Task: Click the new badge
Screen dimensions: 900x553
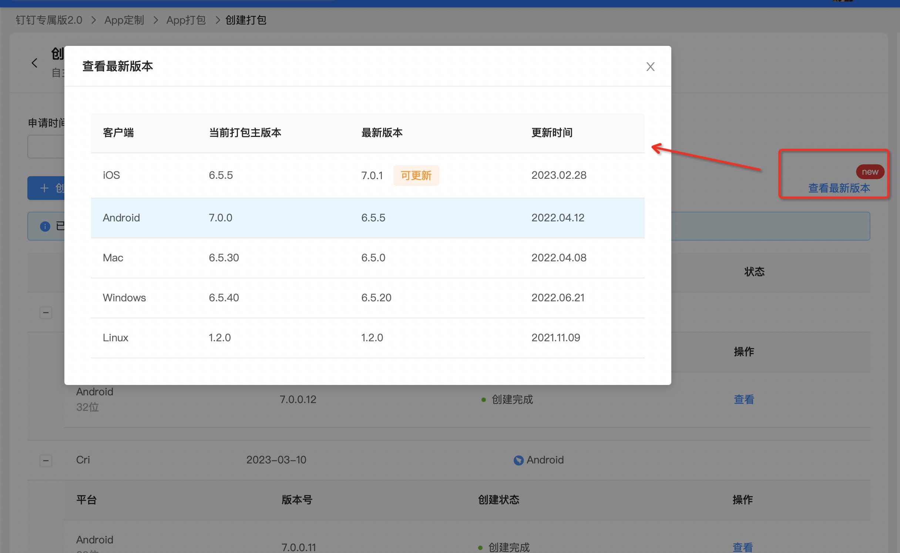Action: 870,172
